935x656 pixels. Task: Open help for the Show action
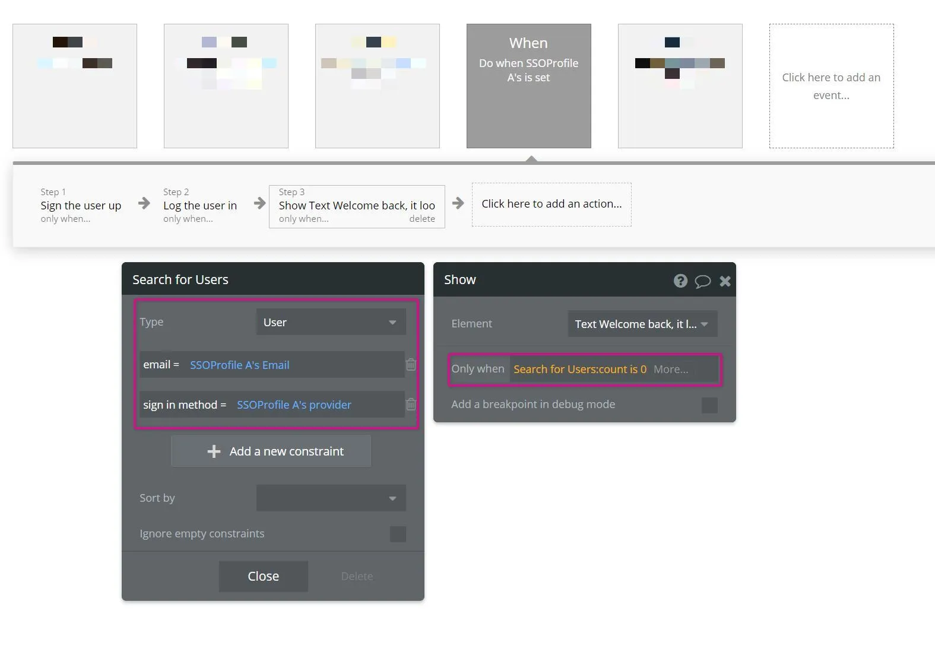point(680,281)
